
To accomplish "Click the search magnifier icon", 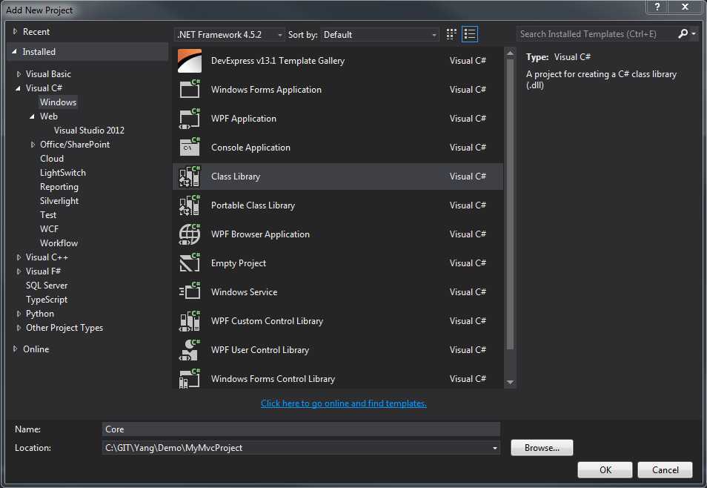I will click(x=683, y=34).
